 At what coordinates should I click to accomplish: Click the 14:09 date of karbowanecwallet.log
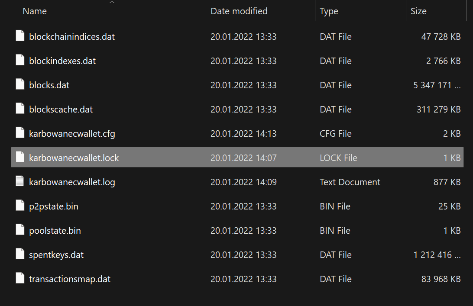(243, 182)
